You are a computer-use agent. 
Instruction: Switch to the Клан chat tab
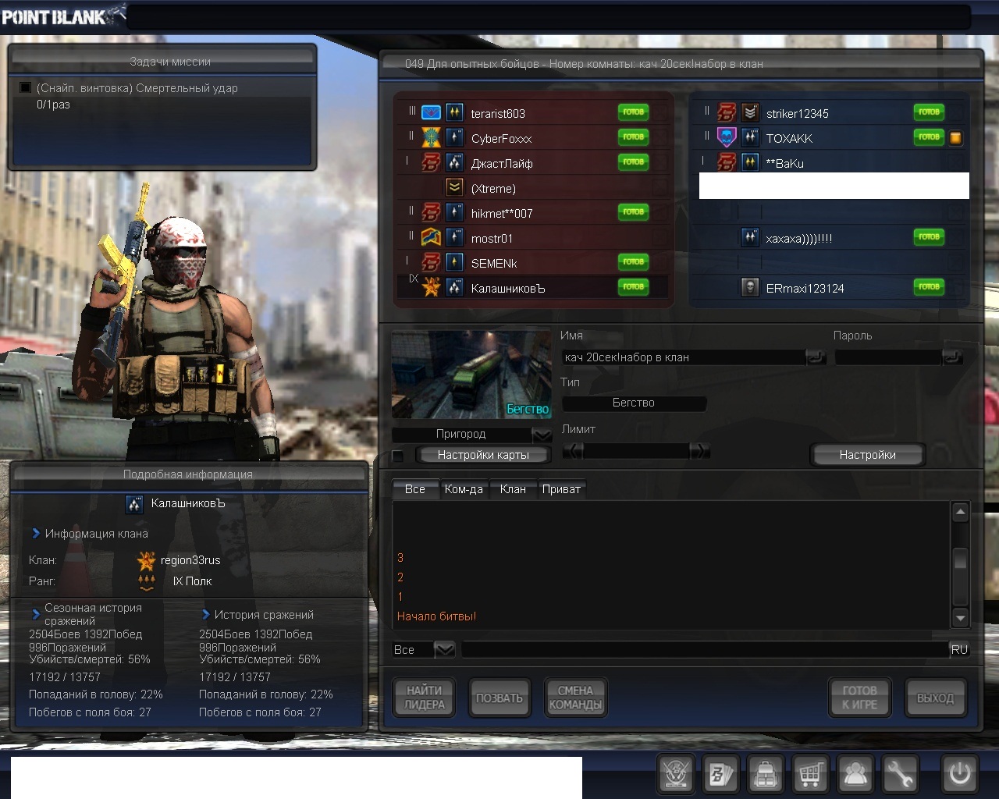pyautogui.click(x=512, y=489)
